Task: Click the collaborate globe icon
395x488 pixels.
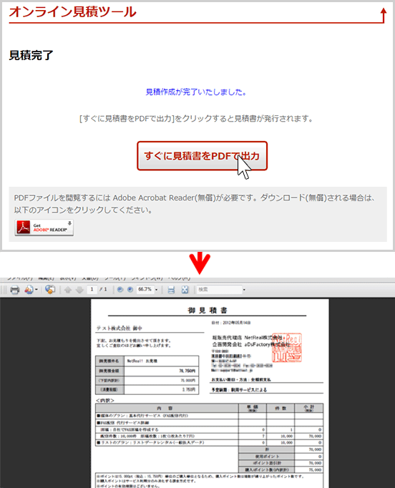Action: pos(50,290)
